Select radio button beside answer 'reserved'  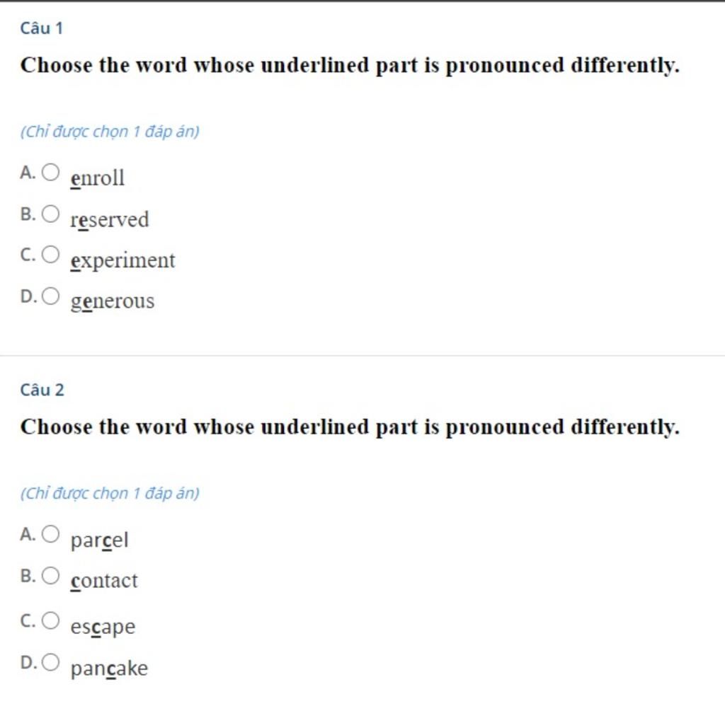50,214
